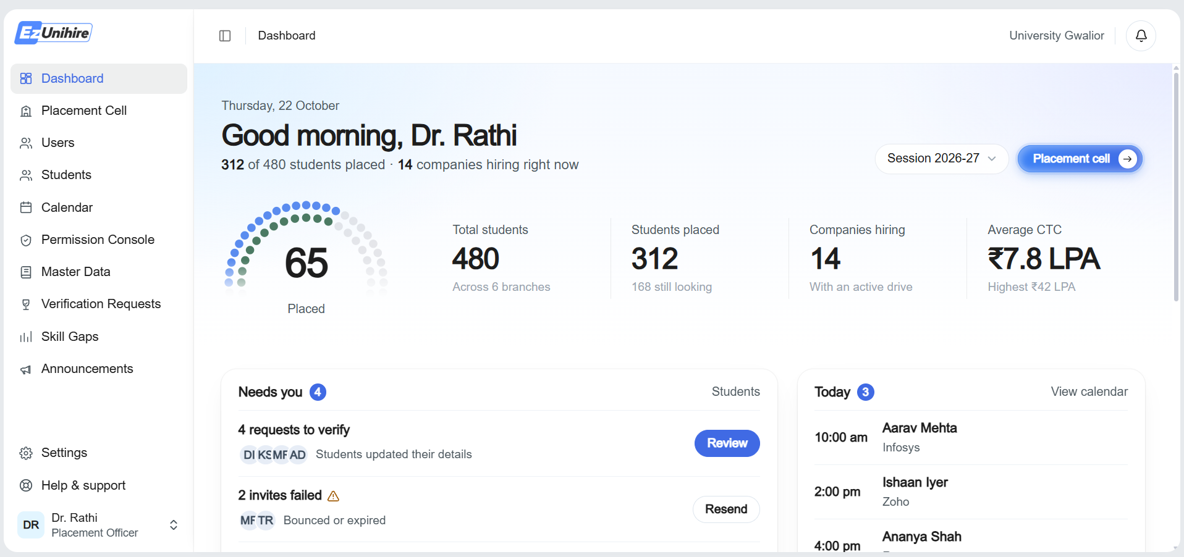The height and width of the screenshot is (557, 1184).
Task: Click the arrow circle in Placement cell button
Action: click(1128, 159)
